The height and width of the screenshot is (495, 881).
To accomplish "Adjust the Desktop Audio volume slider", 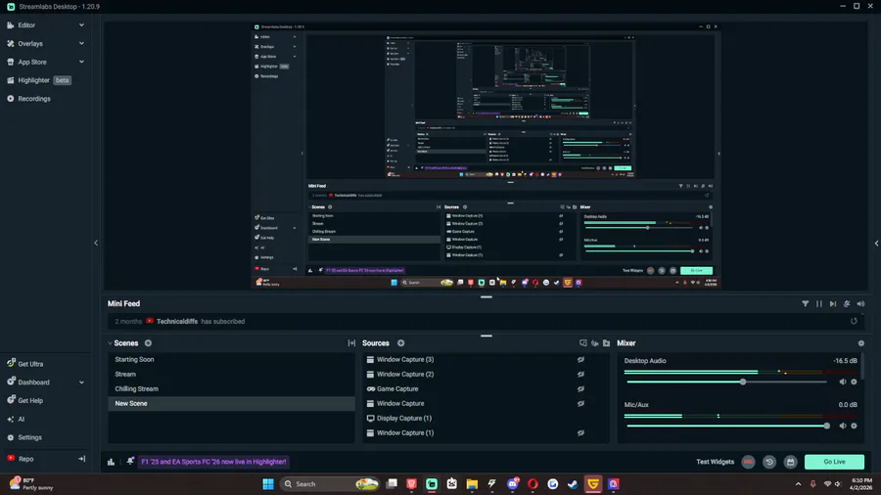I will (743, 382).
